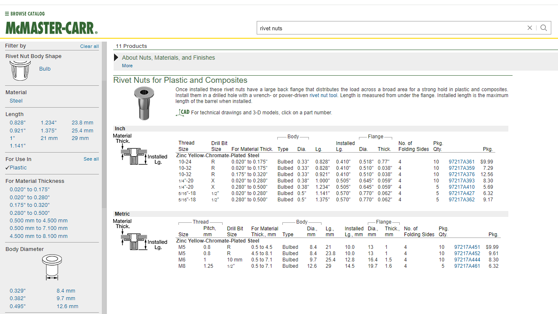Viewport: 558px width, 314px height.
Task: Select material thickness 0.280" to 0.500"
Action: [x=29, y=213]
